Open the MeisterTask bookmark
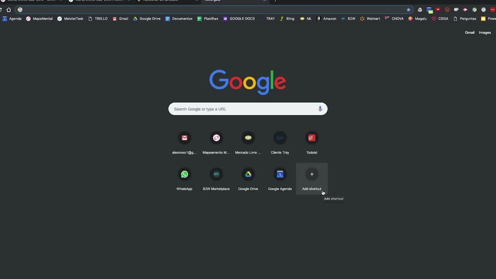 70,19
